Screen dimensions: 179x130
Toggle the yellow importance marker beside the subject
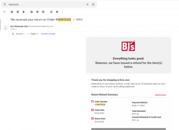[74, 20]
